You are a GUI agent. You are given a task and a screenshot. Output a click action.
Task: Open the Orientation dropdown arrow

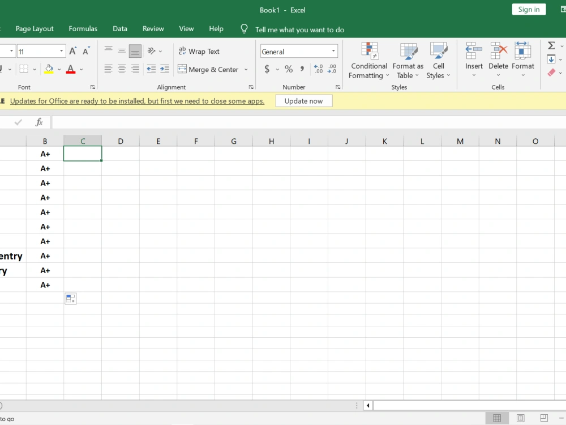[161, 52]
